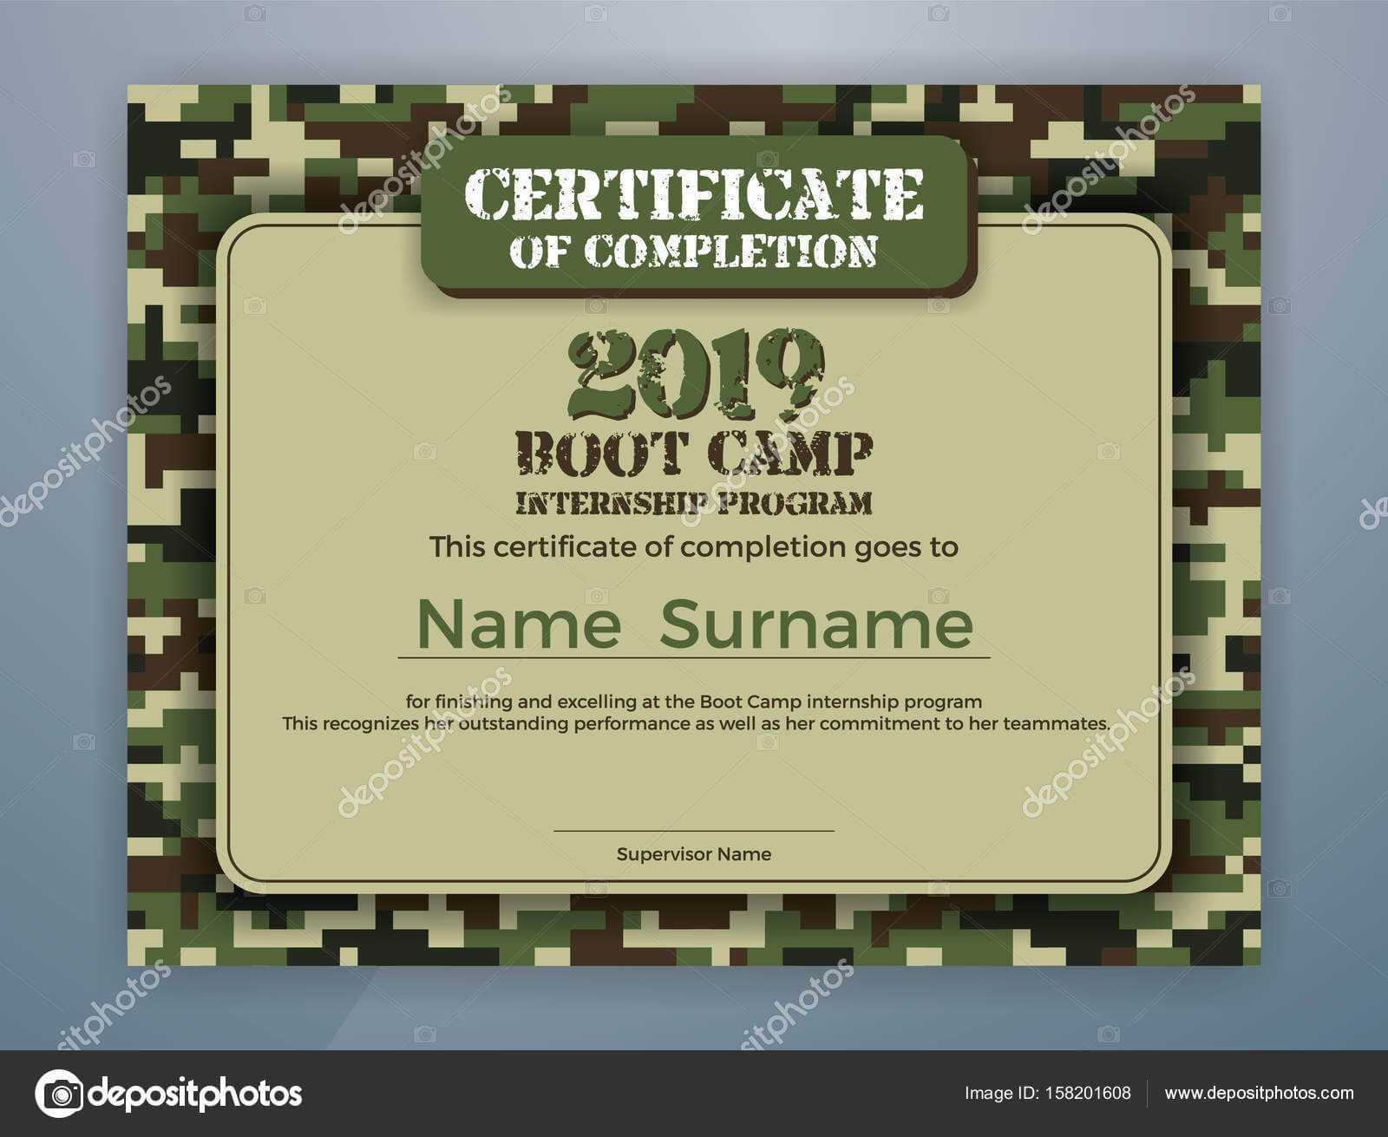The image size is (1388, 1137).
Task: Click the Name Surname placeholder field
Action: 694,624
